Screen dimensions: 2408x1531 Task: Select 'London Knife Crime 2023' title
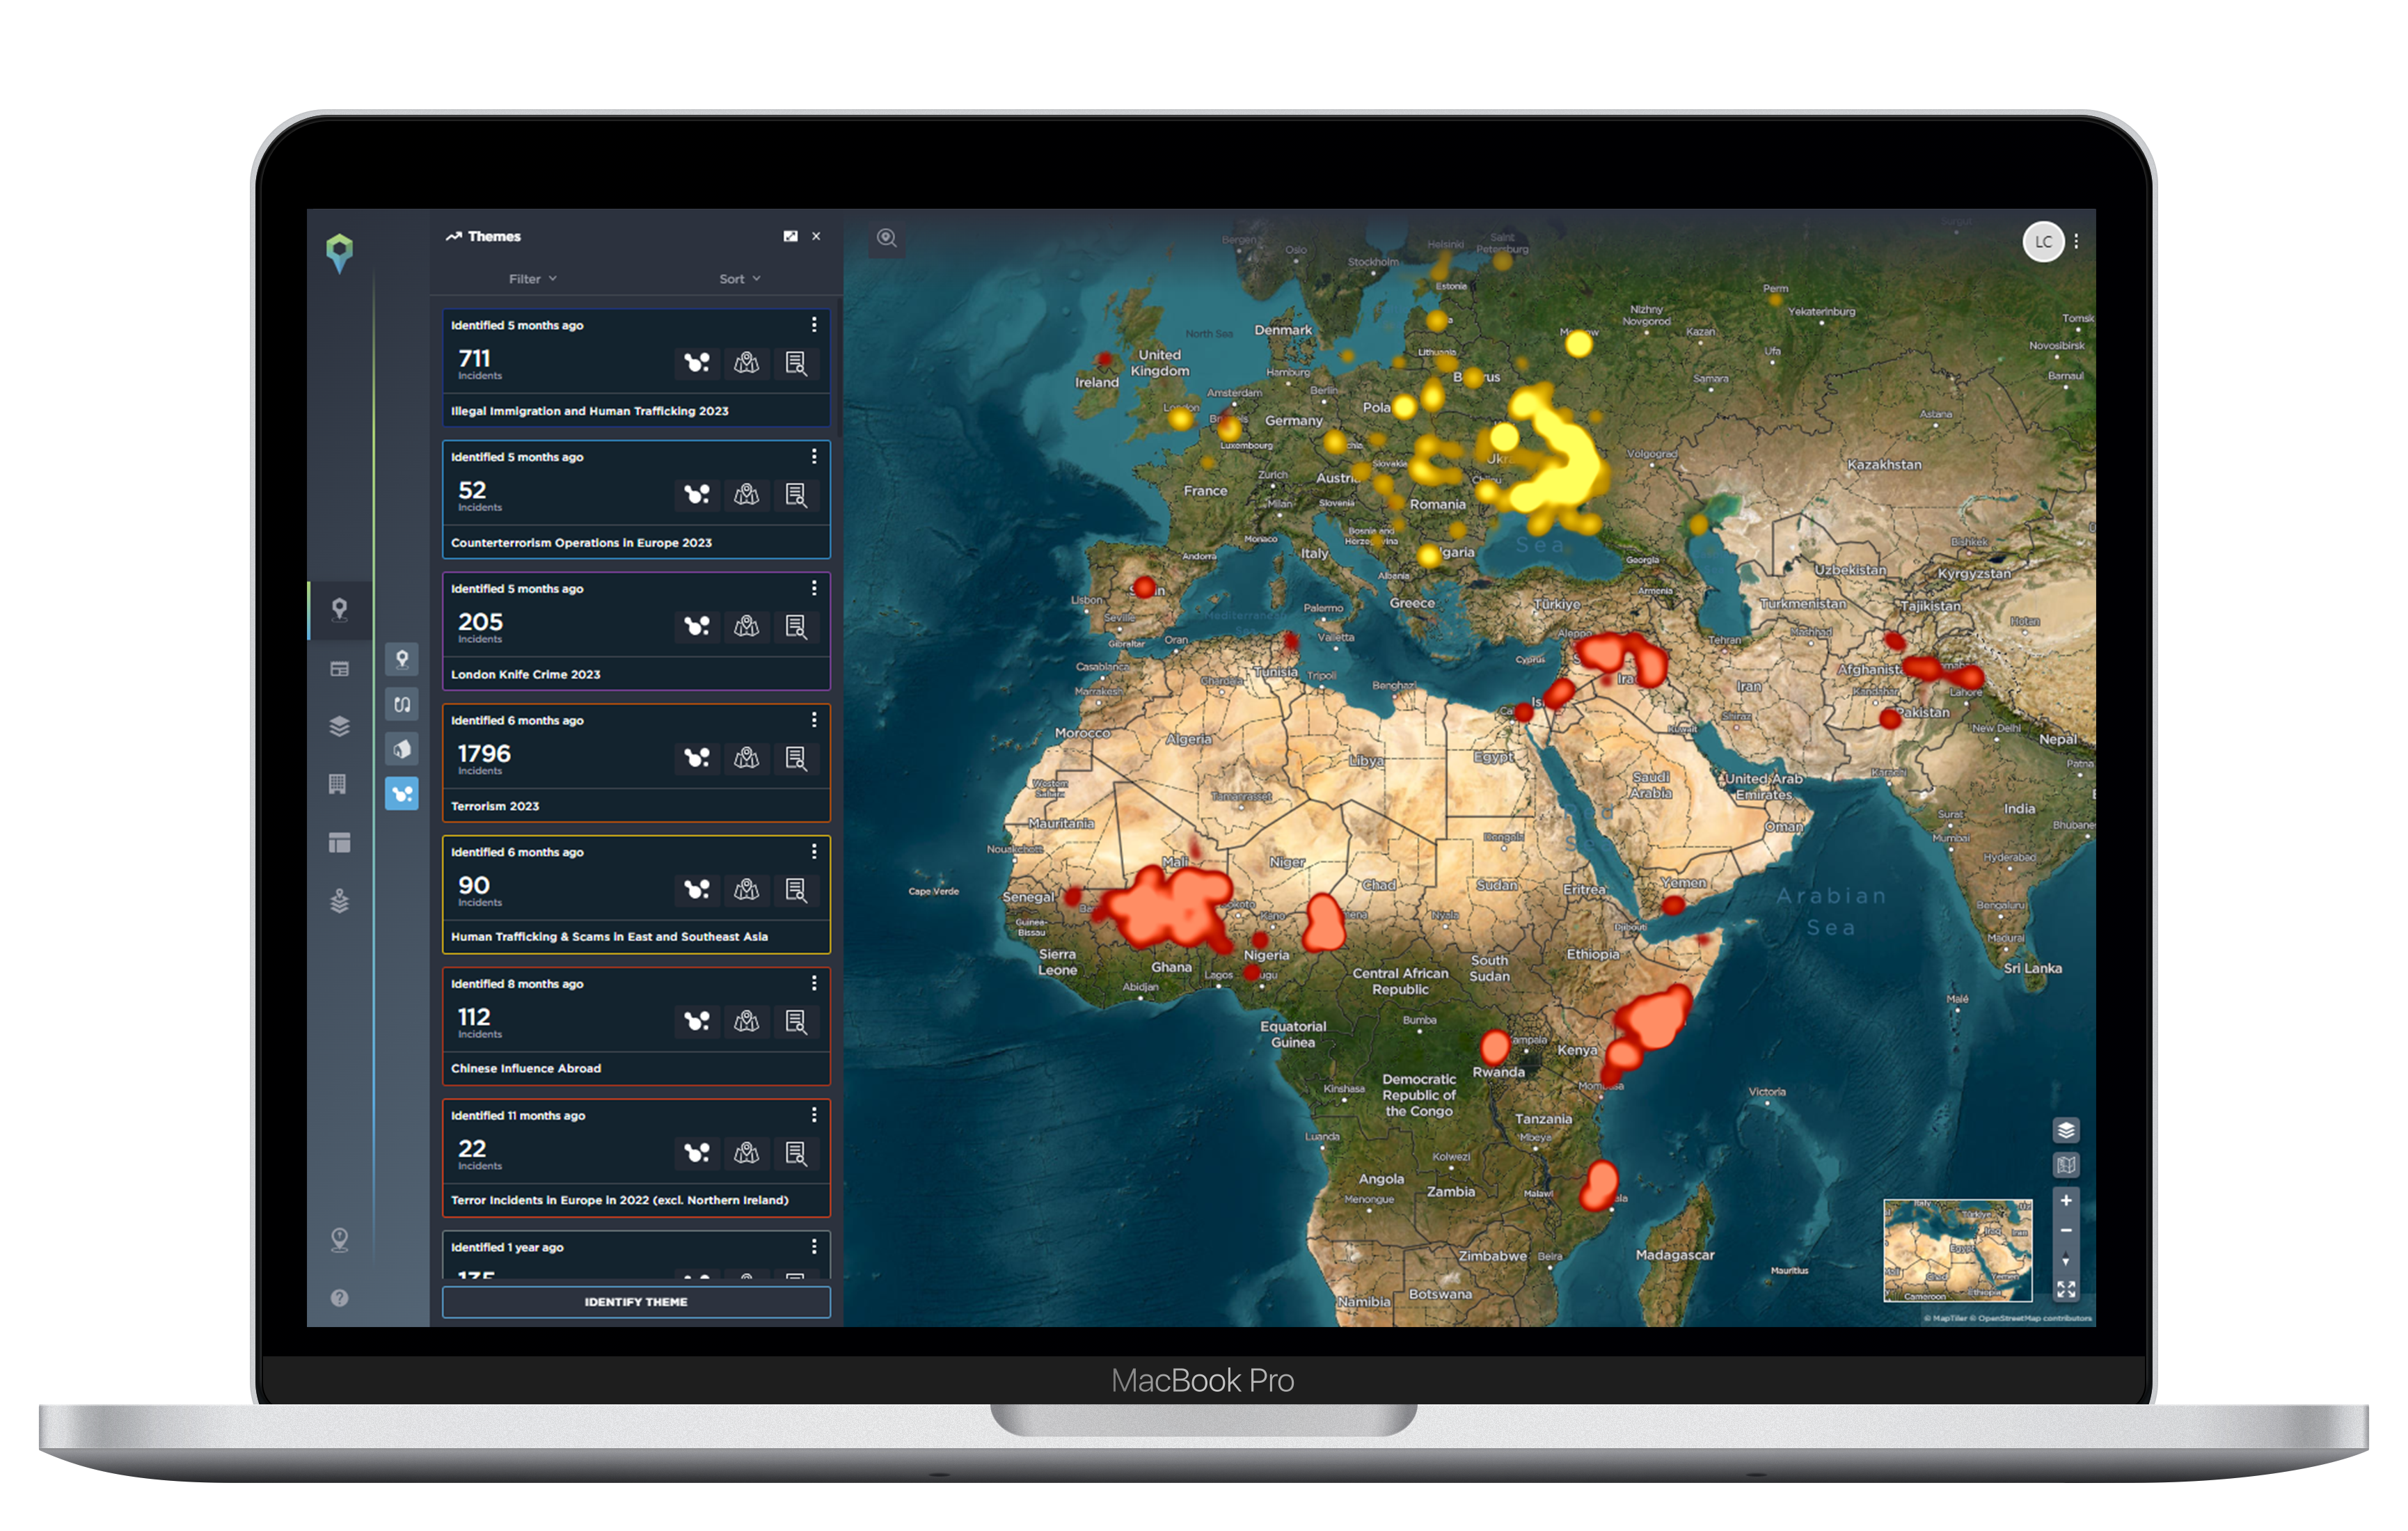pos(526,675)
